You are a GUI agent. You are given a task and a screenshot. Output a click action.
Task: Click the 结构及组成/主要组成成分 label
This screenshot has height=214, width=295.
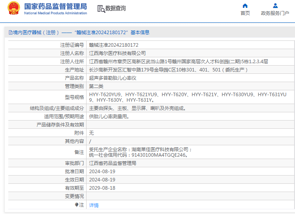57,108
